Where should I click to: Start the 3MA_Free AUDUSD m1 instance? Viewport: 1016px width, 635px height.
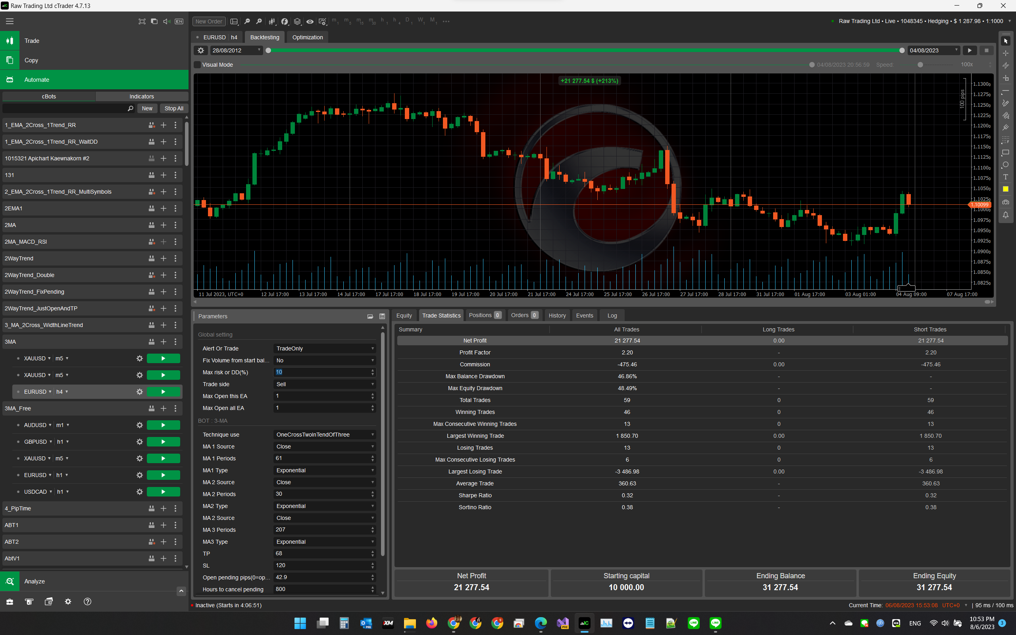click(x=164, y=425)
